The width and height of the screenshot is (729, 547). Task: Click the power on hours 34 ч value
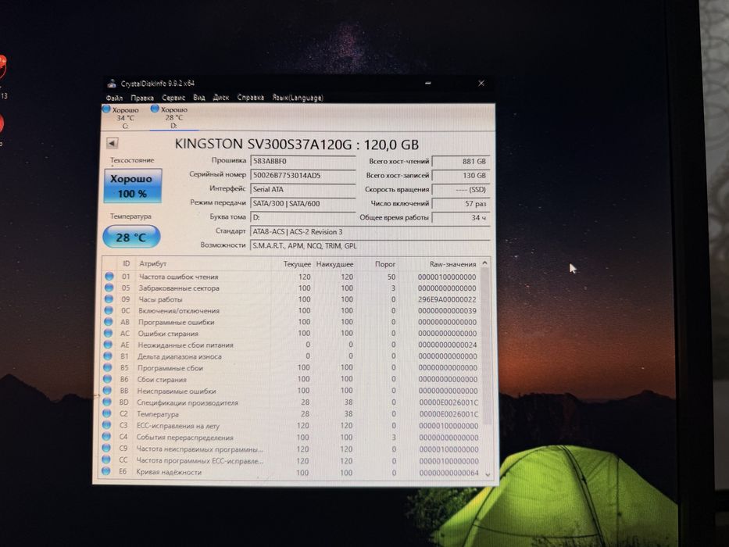click(x=460, y=218)
